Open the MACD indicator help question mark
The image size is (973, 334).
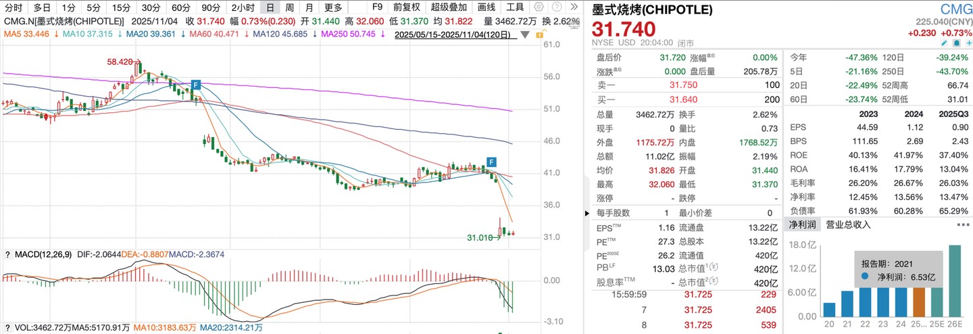tap(7, 254)
